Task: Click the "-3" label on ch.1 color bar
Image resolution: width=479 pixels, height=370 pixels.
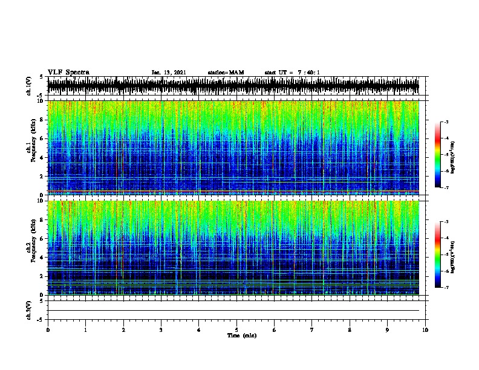Action: click(446, 122)
